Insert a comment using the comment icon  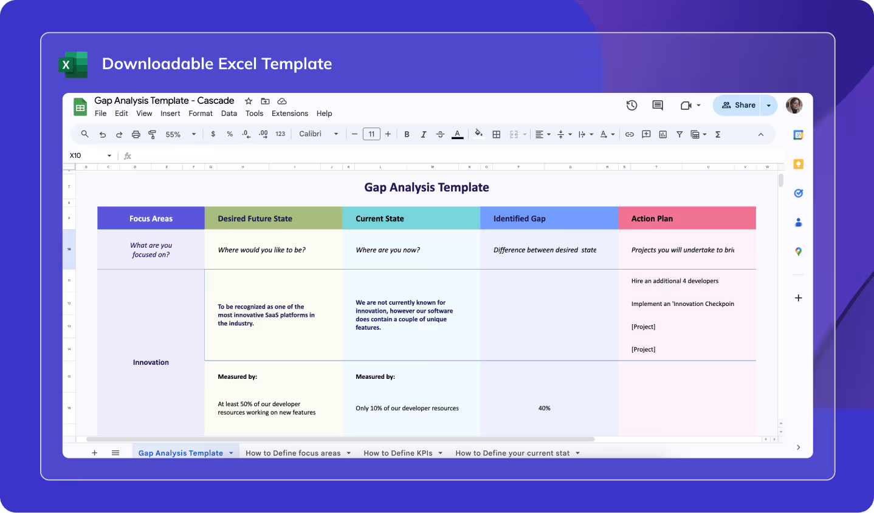(646, 134)
